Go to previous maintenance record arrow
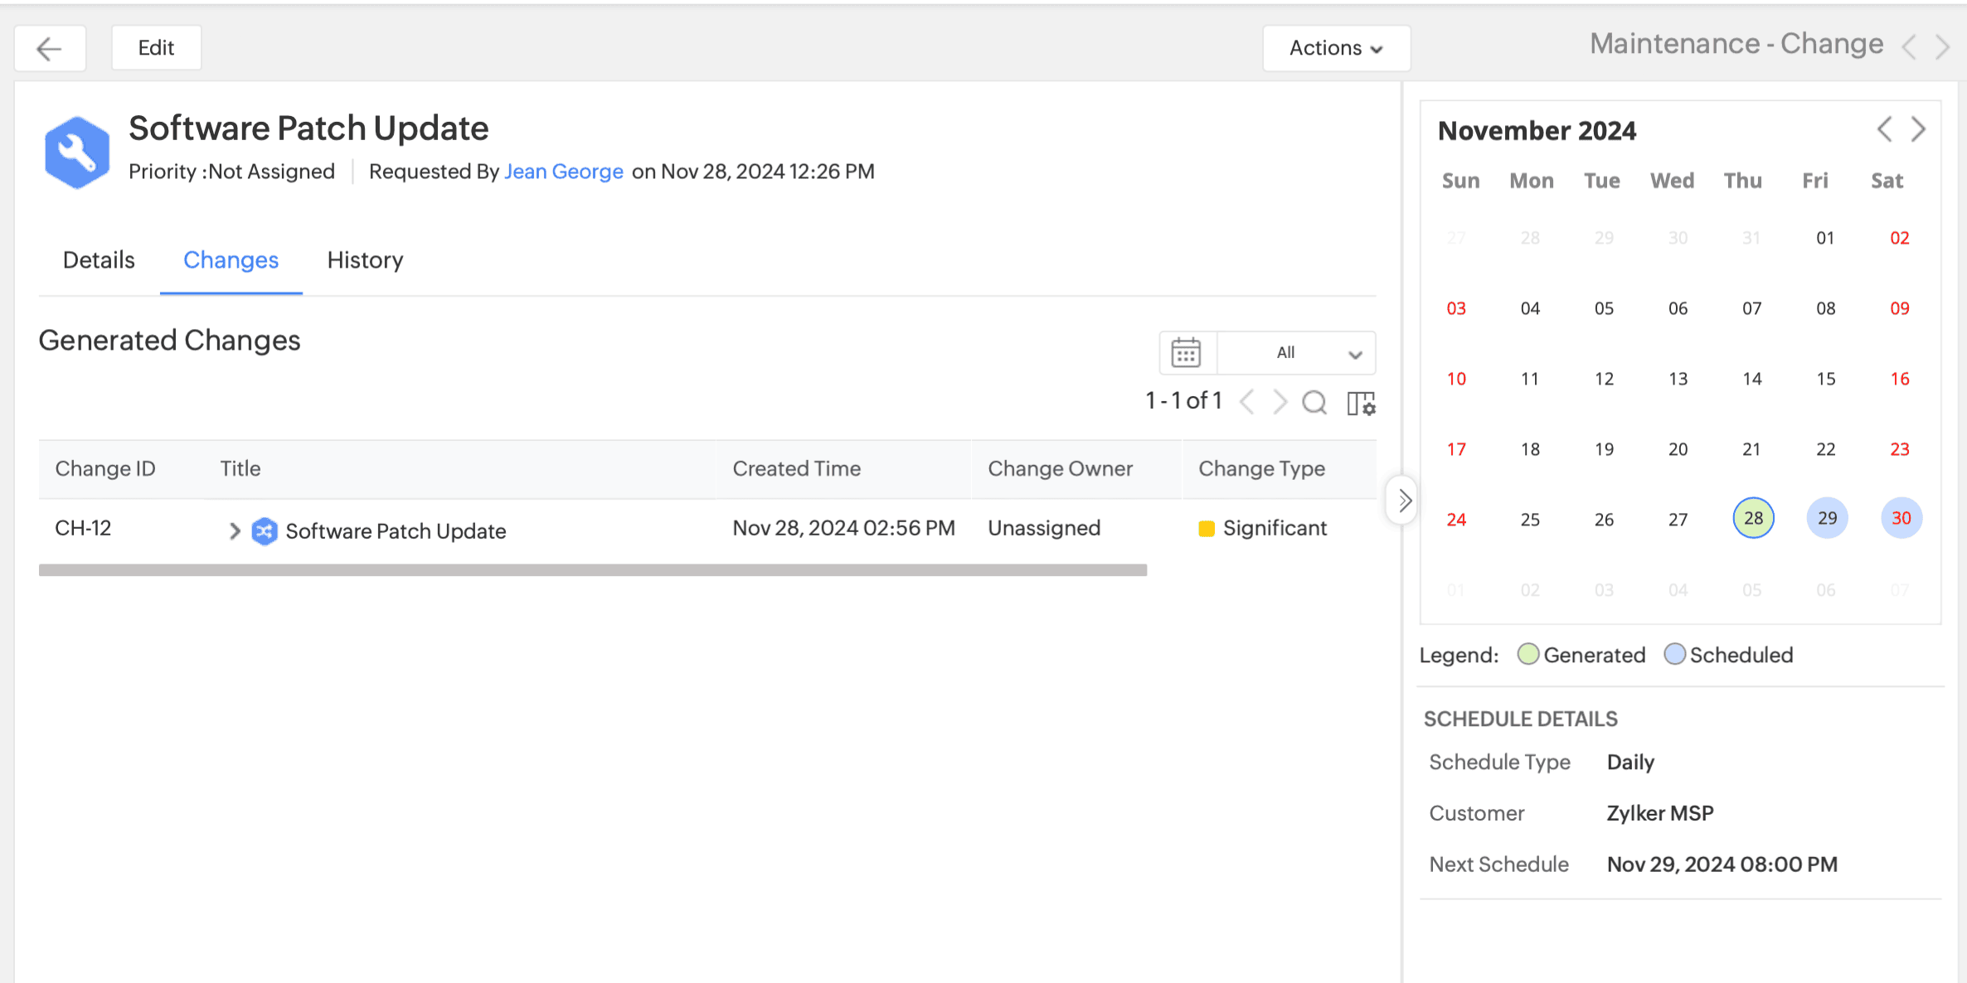 tap(1910, 47)
